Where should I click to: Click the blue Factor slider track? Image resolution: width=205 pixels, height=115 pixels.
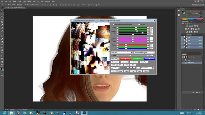coord(133,48)
